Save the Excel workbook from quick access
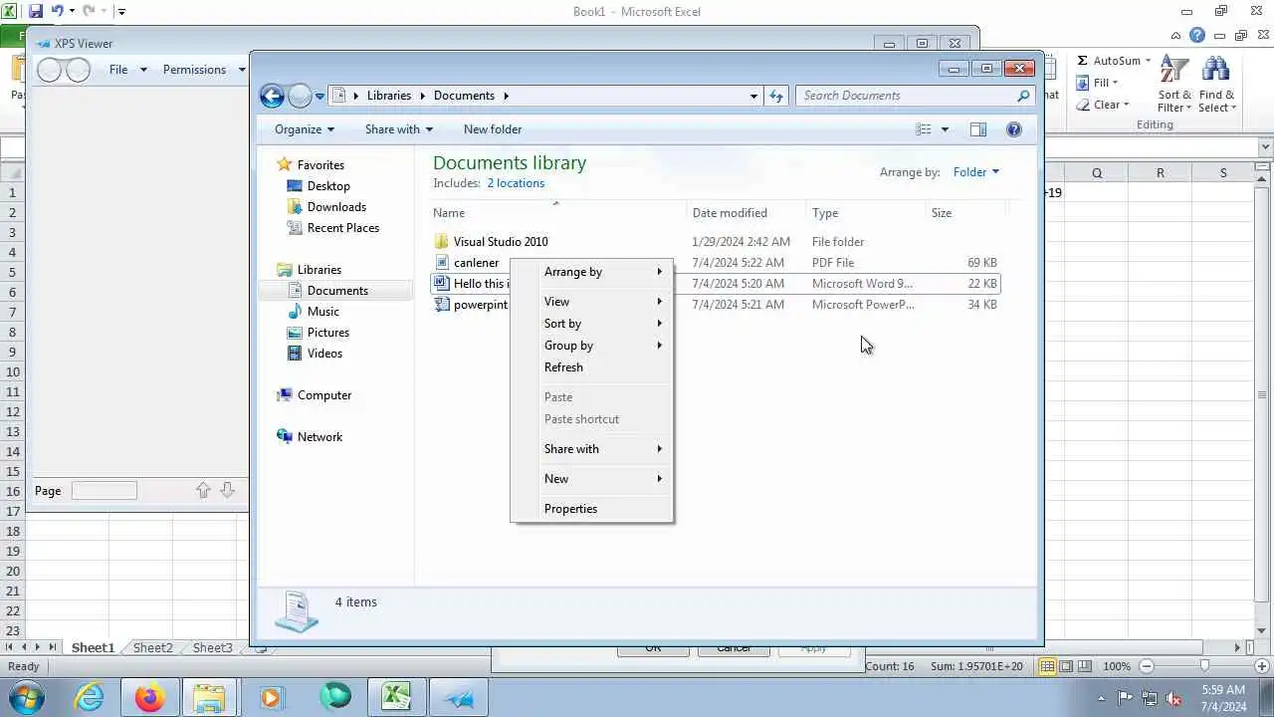 tap(36, 11)
